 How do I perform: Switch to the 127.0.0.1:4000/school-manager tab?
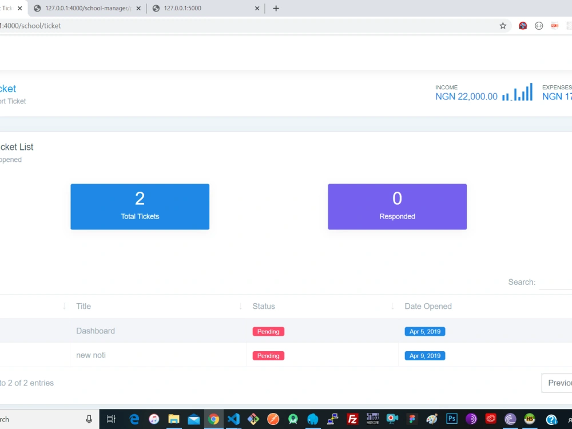click(87, 8)
